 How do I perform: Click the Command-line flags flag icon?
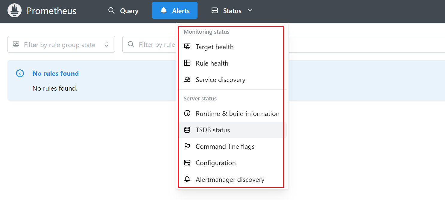click(x=187, y=146)
